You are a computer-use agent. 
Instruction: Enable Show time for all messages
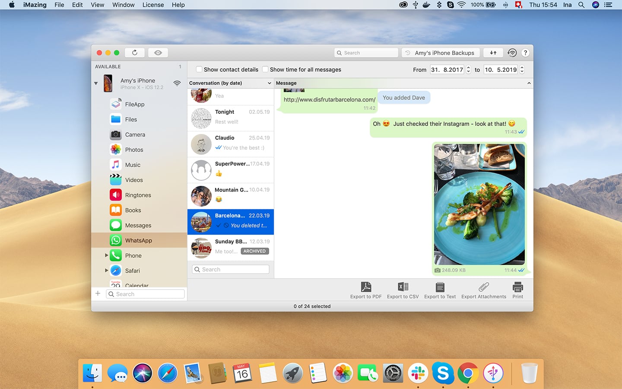pos(265,69)
